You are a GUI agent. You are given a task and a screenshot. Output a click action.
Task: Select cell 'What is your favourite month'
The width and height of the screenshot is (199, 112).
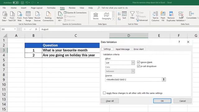pos(71,50)
